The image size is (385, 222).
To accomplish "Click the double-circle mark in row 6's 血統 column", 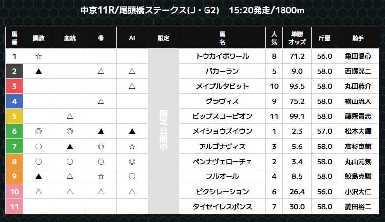I will [x=70, y=131].
